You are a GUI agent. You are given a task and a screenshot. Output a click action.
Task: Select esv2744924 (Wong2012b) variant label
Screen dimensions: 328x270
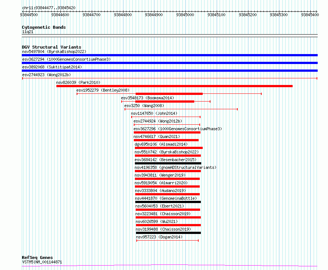pyautogui.click(x=158, y=121)
